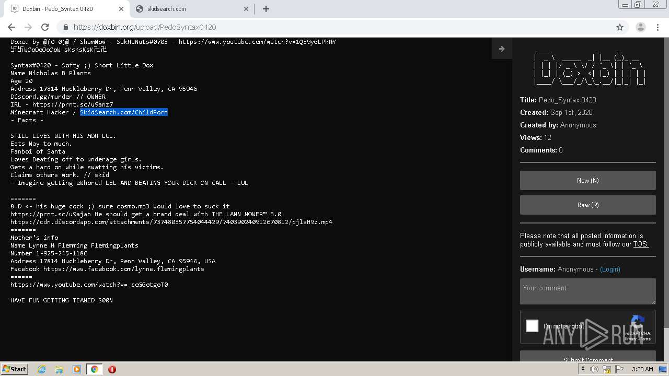Select the Chrome taskbar icon
Screen dimensions: 669x376
point(94,369)
